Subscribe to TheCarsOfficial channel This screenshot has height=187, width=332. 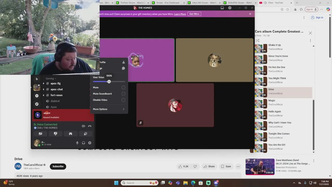58,166
